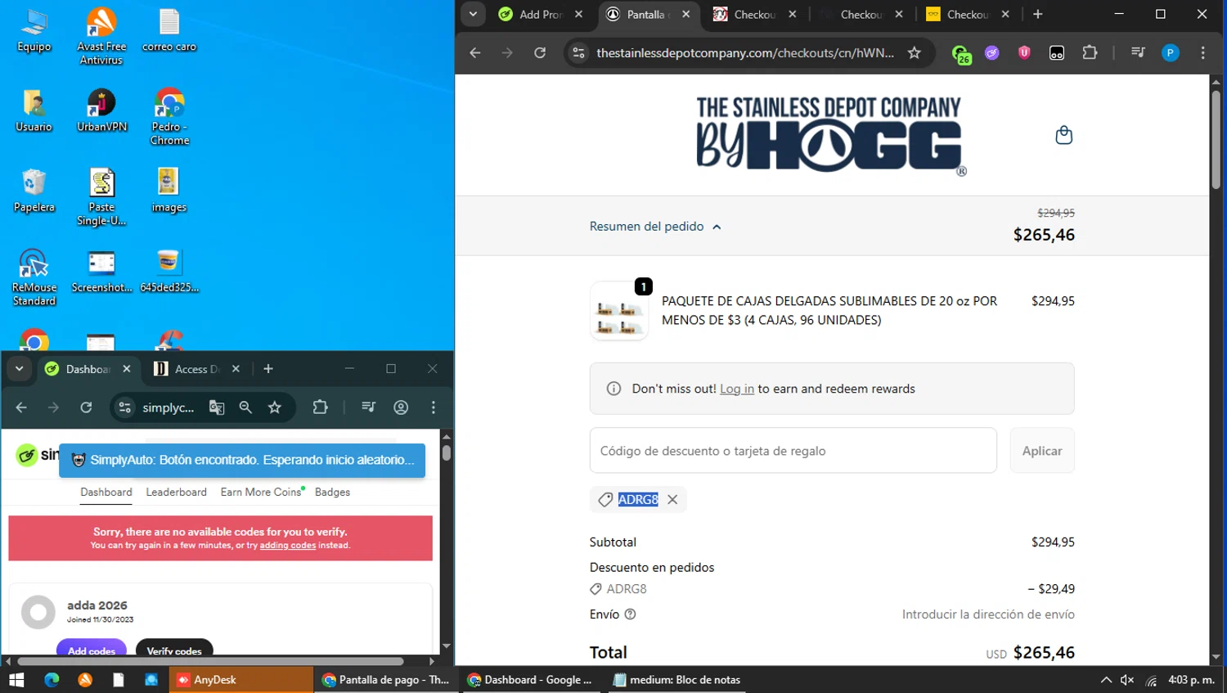Reload the checkout page

[540, 53]
